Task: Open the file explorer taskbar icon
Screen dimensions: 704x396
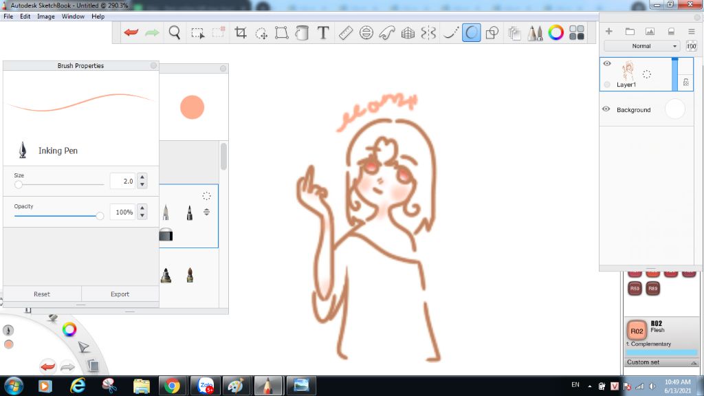Action: pos(142,386)
